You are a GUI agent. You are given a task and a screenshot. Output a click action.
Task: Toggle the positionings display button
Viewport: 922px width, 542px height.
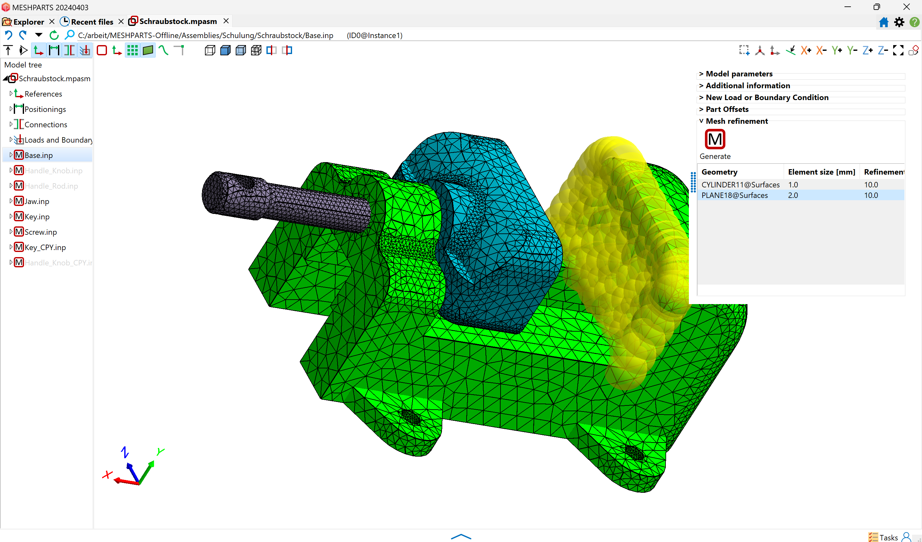54,50
